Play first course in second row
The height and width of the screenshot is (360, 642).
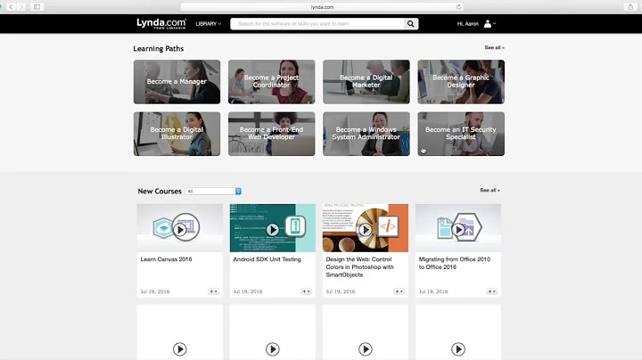click(x=180, y=349)
